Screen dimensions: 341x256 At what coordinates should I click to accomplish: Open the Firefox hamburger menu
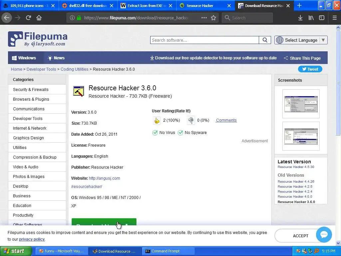334,18
